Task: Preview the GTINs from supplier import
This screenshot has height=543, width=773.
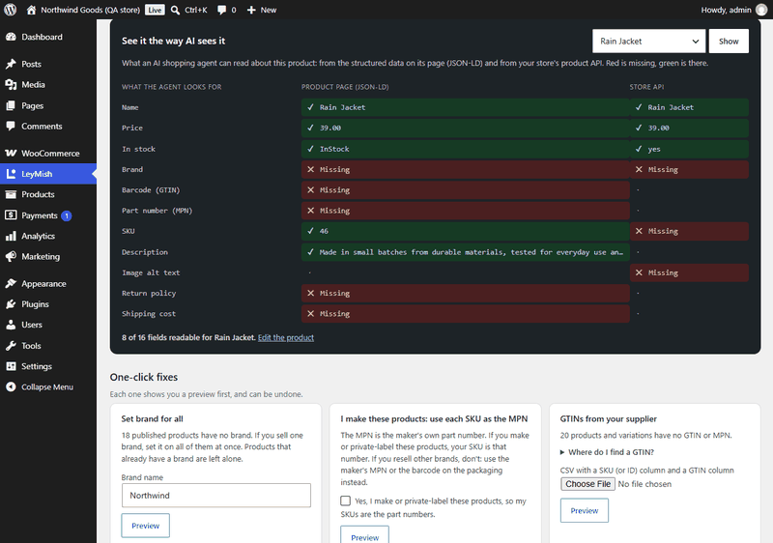Action: [x=585, y=510]
